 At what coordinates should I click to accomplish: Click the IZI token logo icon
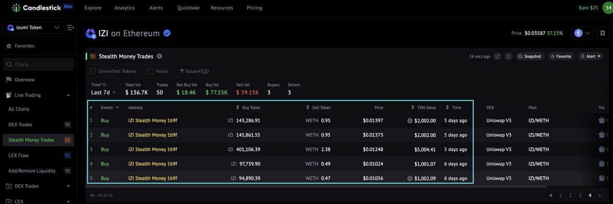click(x=91, y=34)
